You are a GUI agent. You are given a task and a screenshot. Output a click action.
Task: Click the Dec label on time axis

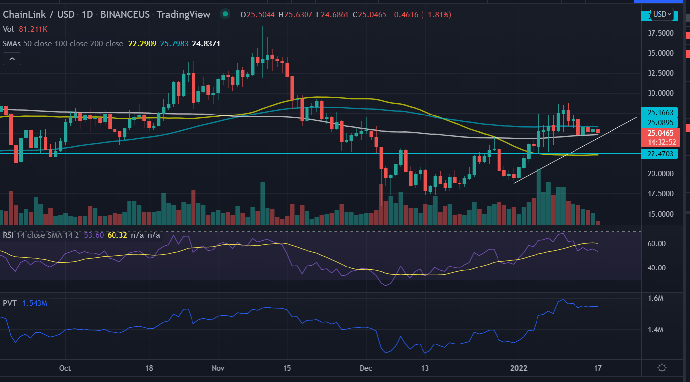click(x=366, y=368)
